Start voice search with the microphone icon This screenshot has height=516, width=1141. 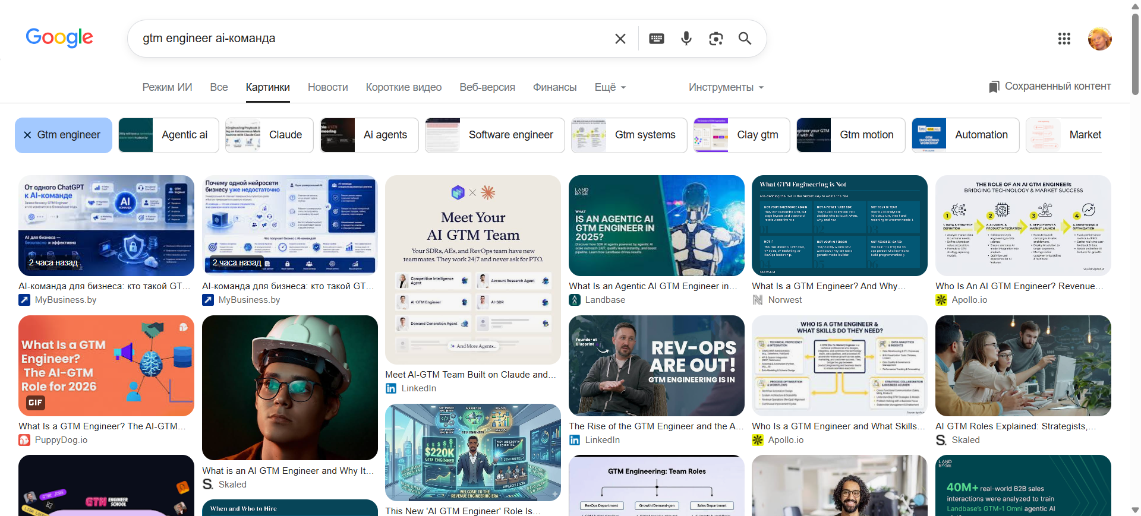[x=686, y=39]
